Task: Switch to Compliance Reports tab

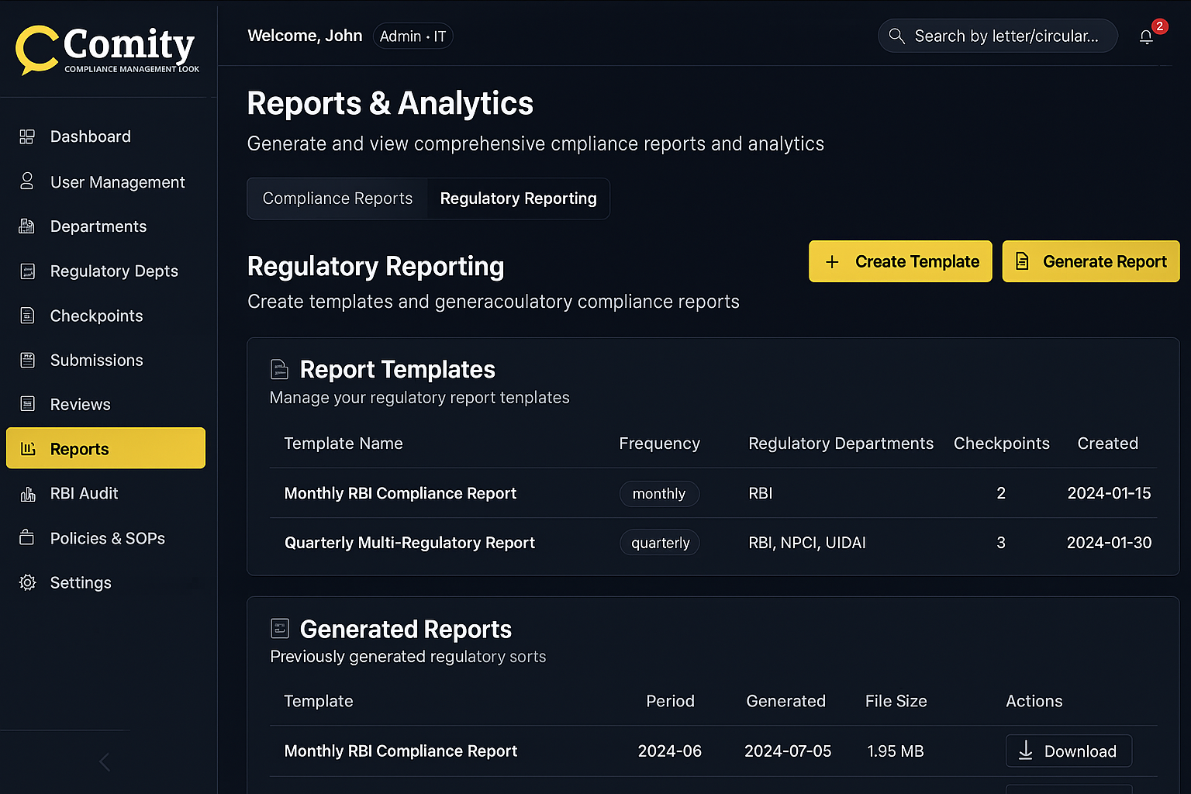Action: [337, 198]
